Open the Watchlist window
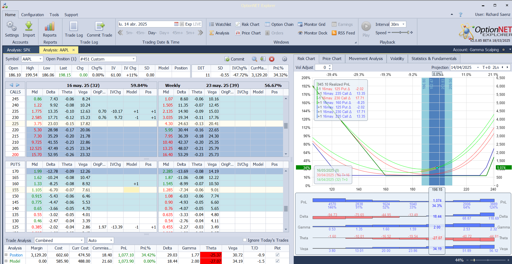512x264 pixels. coord(220,24)
